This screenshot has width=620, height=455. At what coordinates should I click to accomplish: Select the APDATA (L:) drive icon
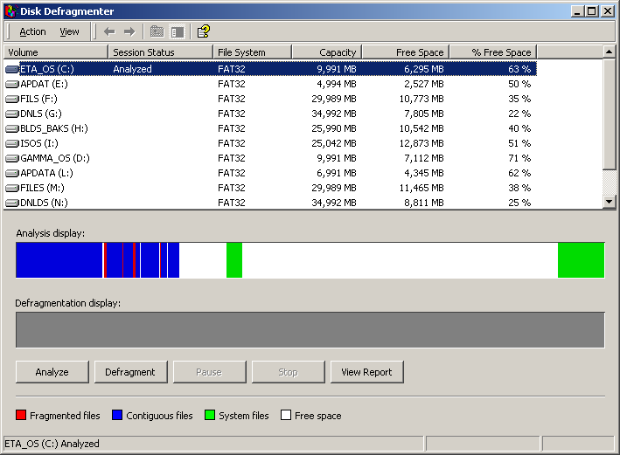click(12, 173)
